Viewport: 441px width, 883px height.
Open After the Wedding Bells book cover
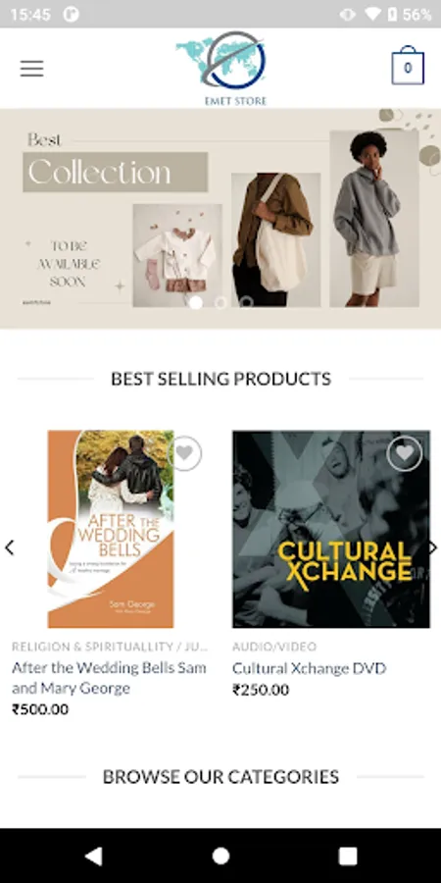[111, 529]
